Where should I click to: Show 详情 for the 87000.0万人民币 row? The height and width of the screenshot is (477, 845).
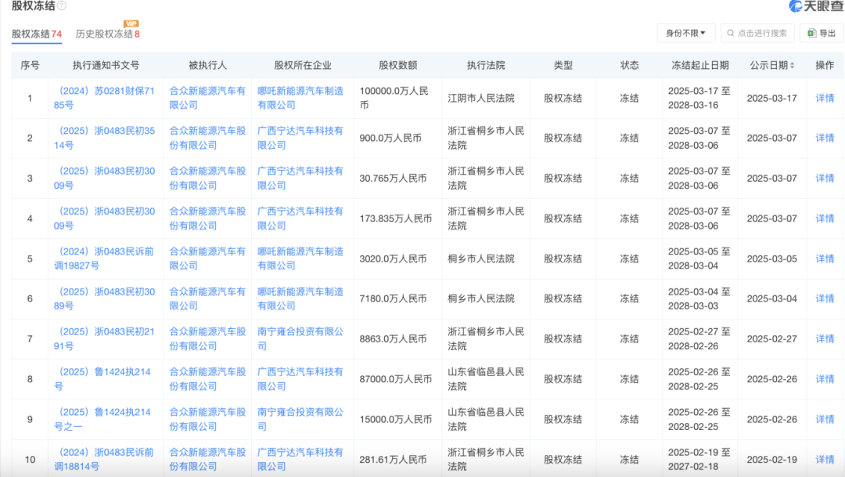pyautogui.click(x=825, y=379)
